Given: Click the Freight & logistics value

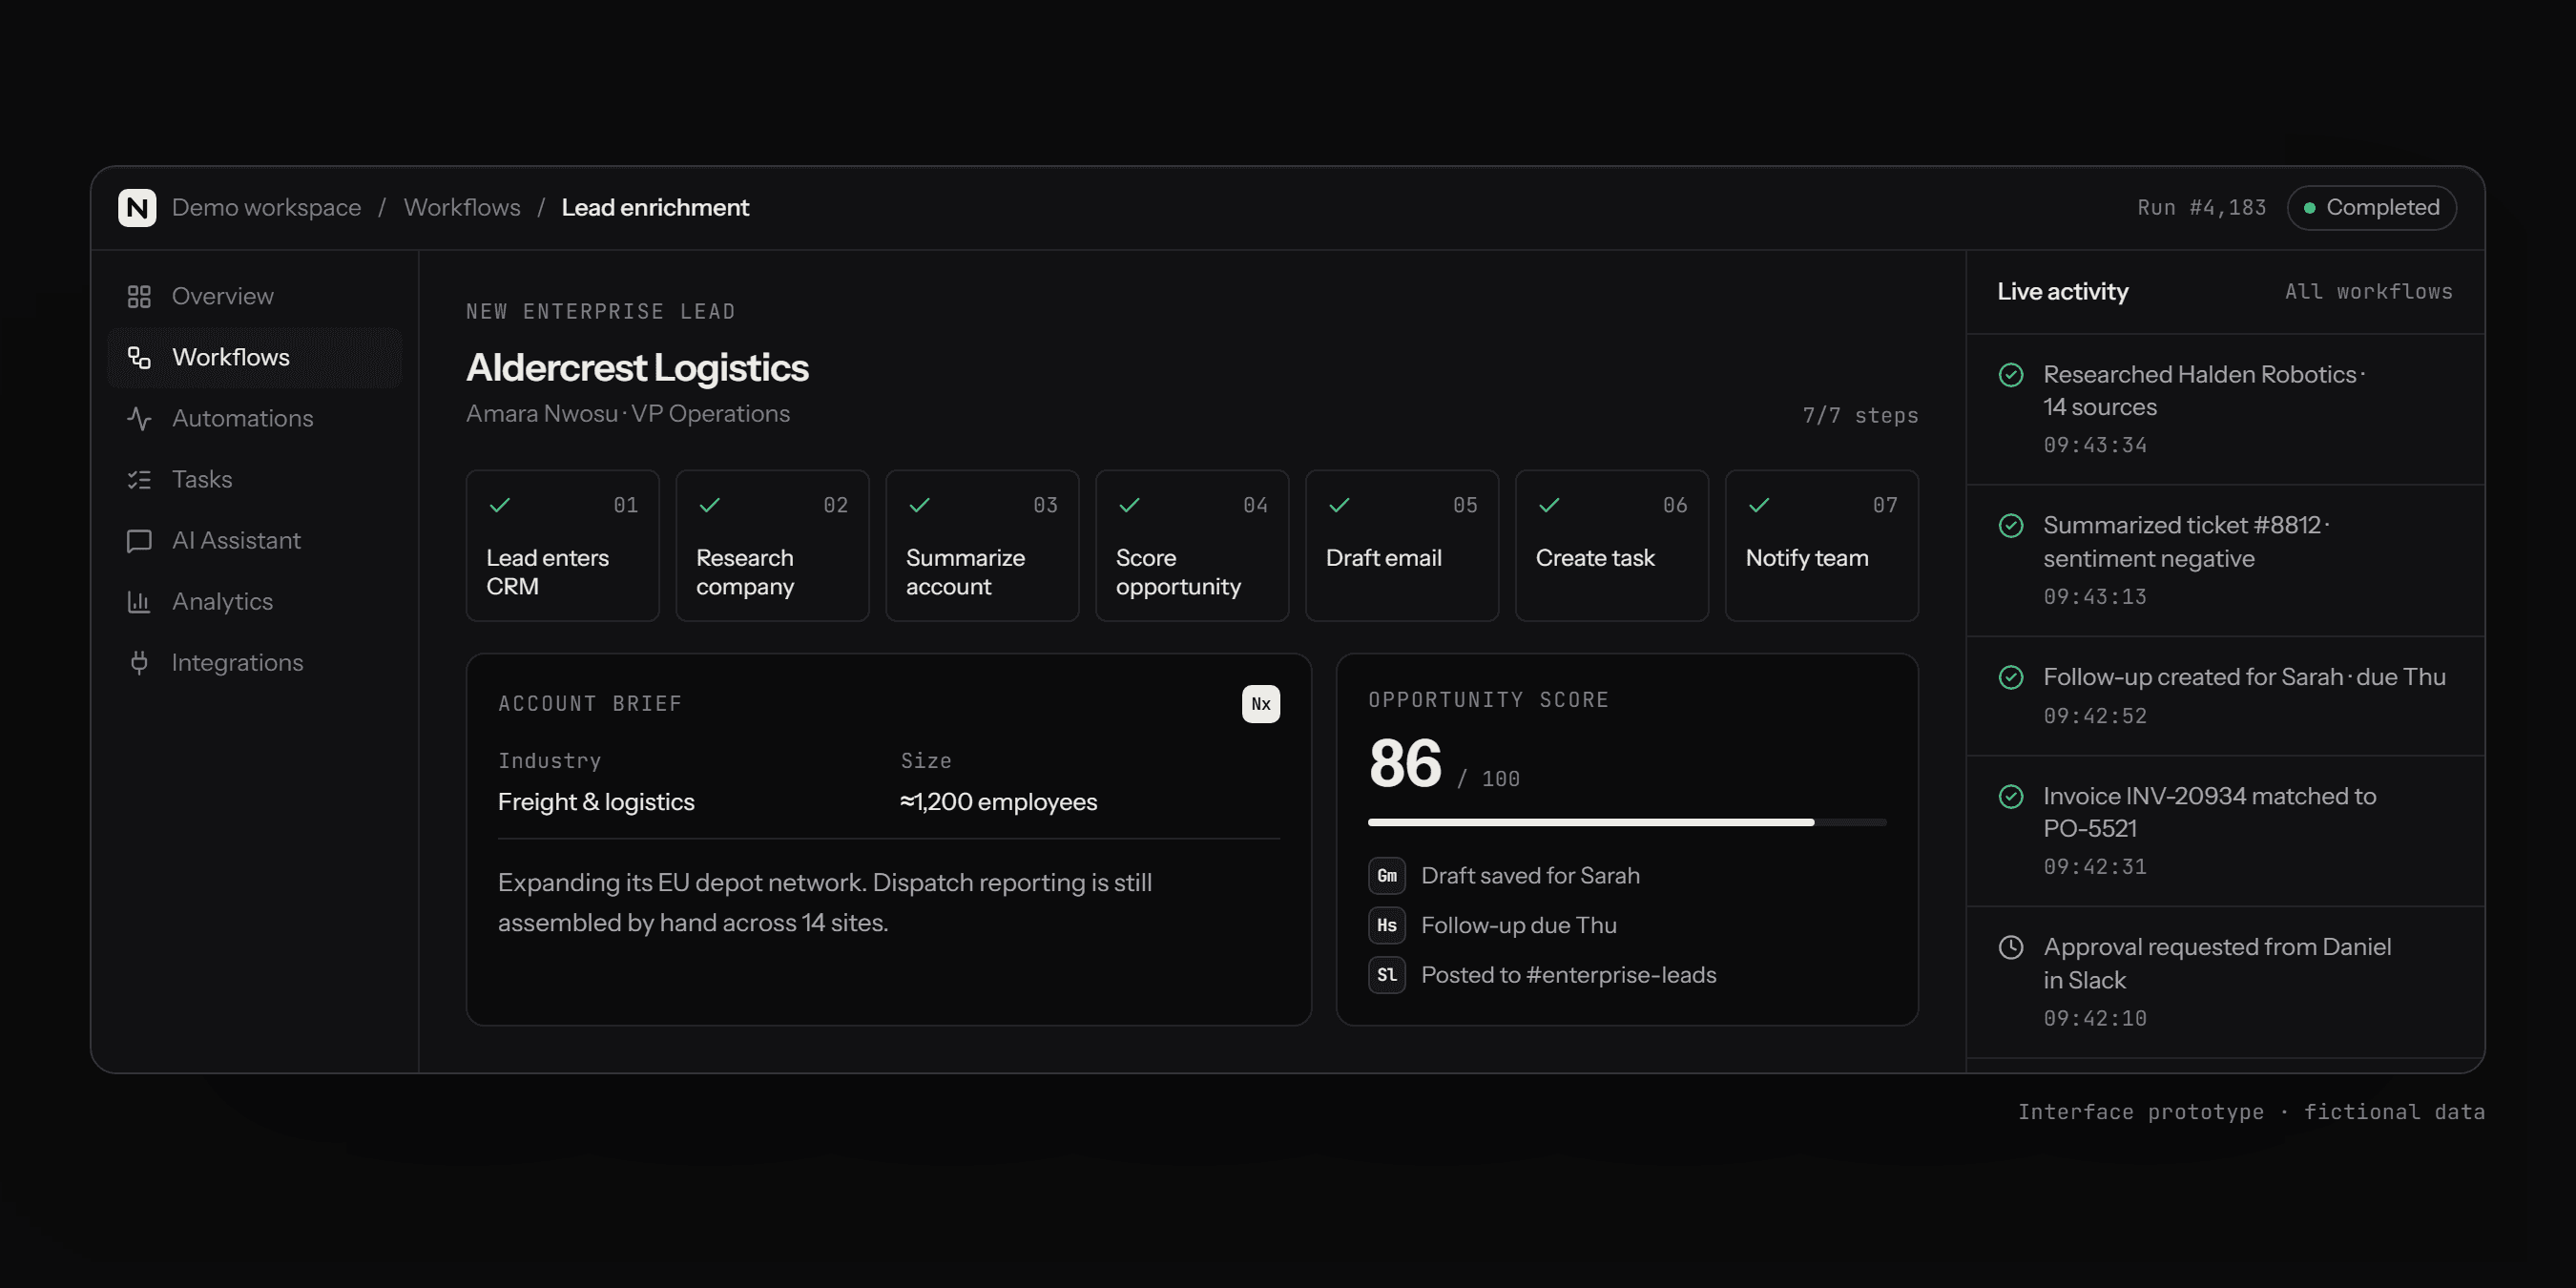Looking at the screenshot, I should coord(596,802).
